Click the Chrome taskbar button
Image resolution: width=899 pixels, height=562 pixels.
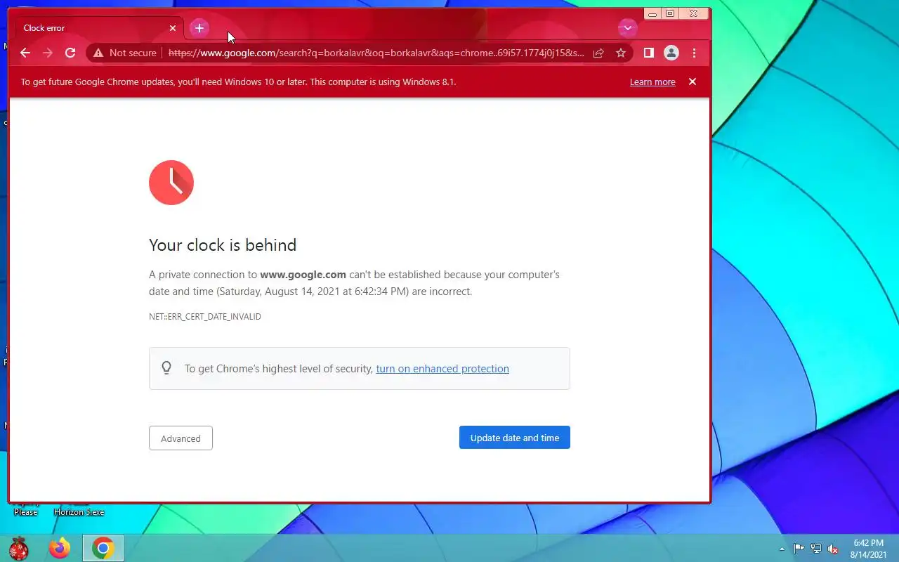(103, 548)
